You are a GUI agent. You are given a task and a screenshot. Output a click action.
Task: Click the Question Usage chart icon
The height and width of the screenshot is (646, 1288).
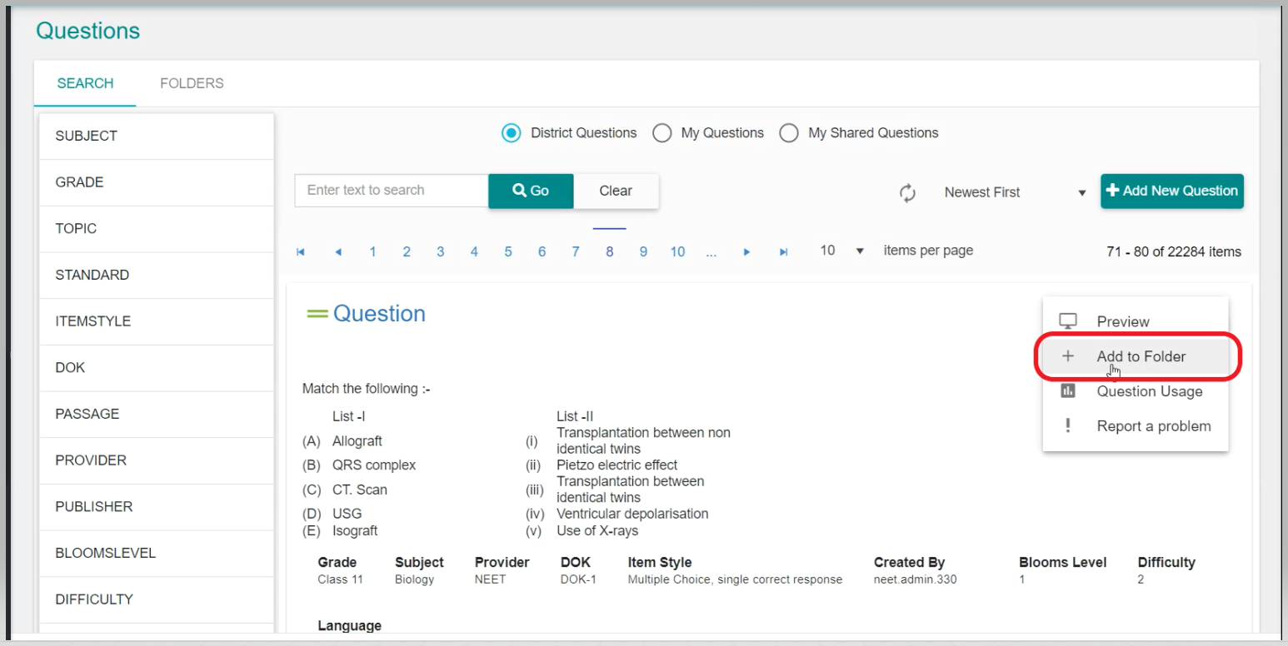point(1067,391)
